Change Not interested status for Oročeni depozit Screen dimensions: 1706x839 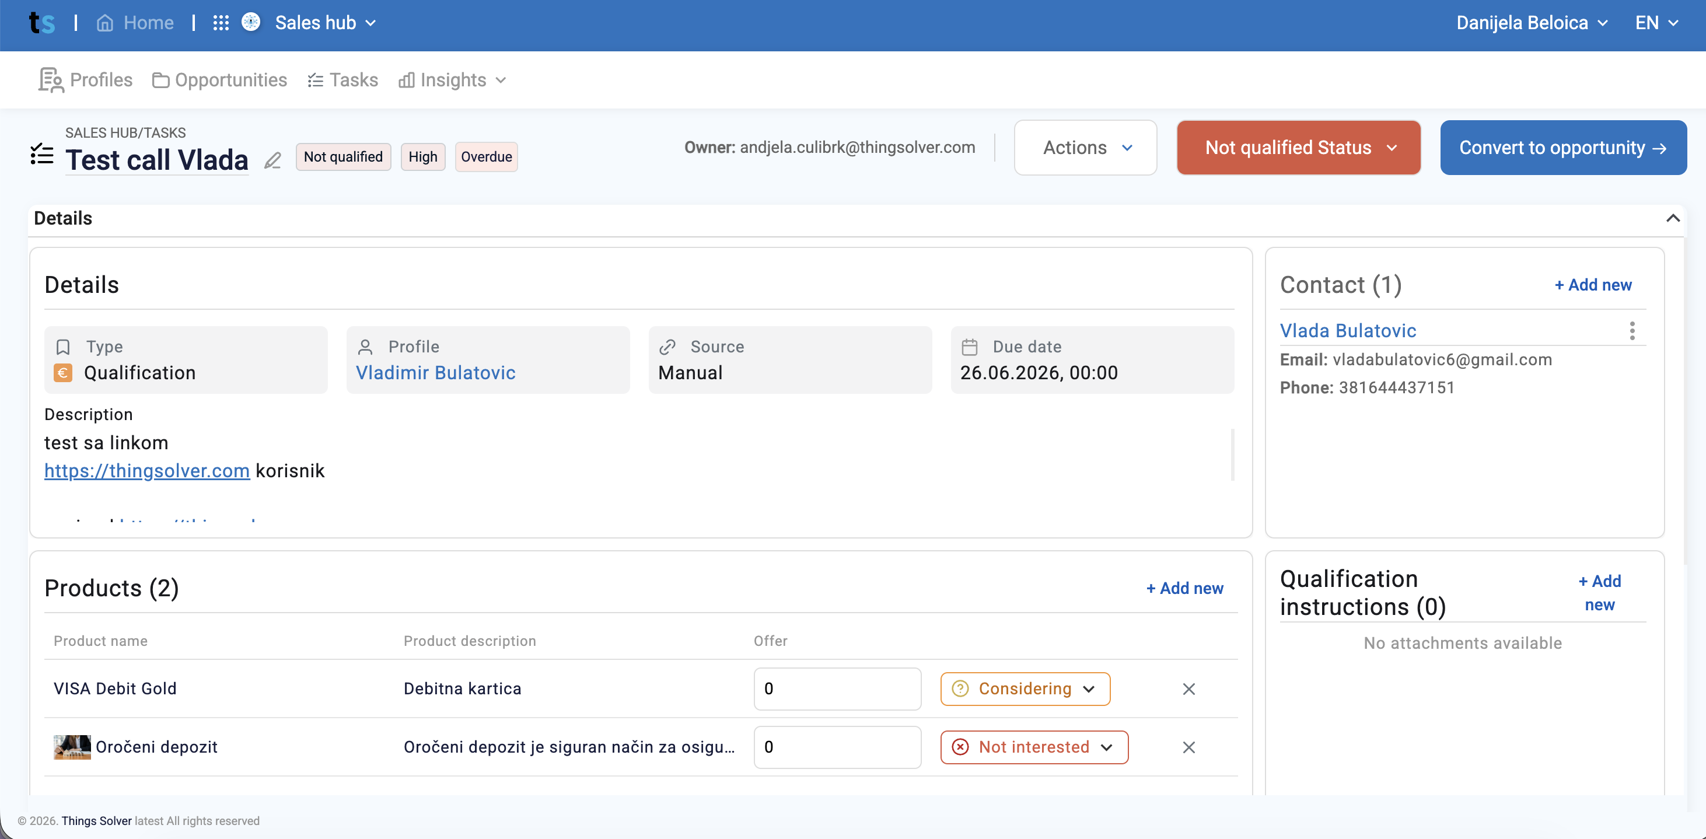click(x=1034, y=747)
